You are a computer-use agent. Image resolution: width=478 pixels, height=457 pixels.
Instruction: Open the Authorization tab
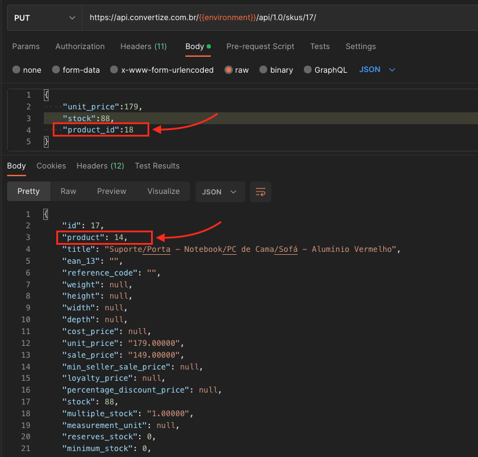tap(80, 46)
